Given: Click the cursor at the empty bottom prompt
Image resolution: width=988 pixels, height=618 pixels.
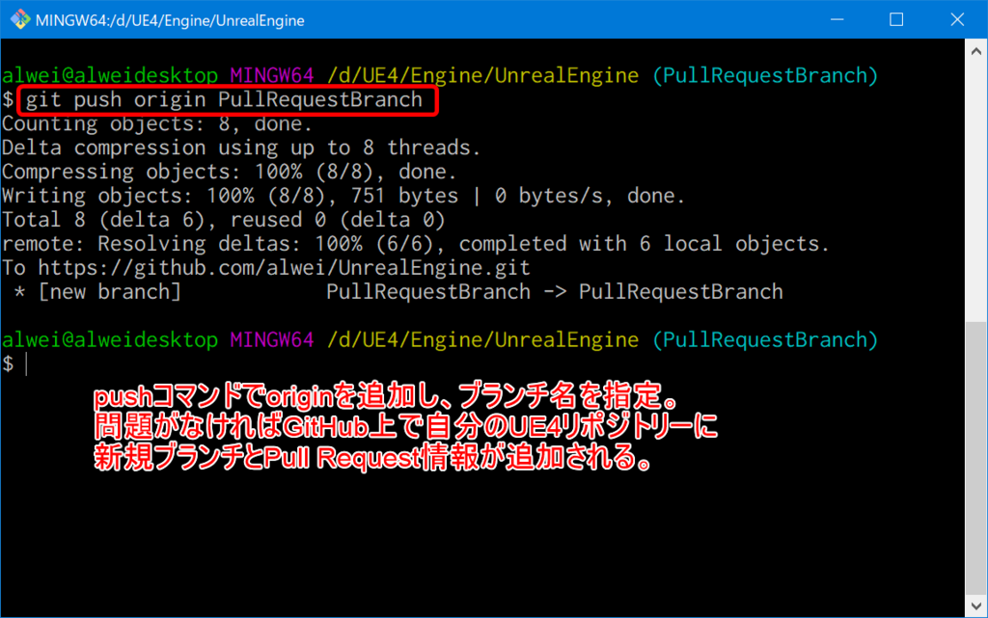Looking at the screenshot, I should (26, 363).
